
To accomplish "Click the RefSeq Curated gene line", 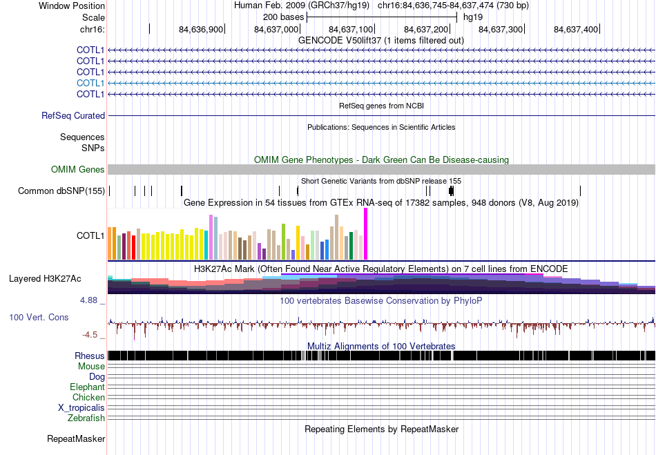I will tap(382, 115).
